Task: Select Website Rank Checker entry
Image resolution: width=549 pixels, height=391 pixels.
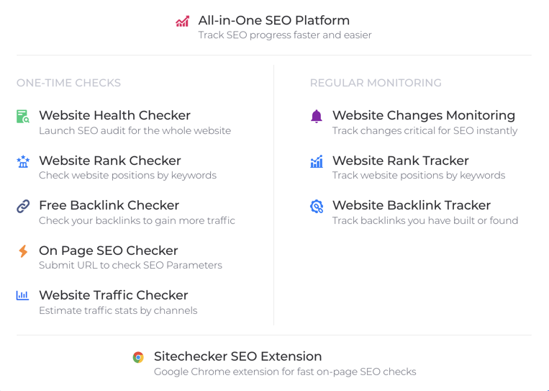Action: (110, 161)
